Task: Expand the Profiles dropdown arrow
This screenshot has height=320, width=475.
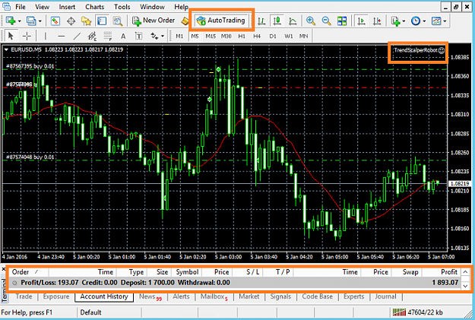Action: tap(40, 21)
